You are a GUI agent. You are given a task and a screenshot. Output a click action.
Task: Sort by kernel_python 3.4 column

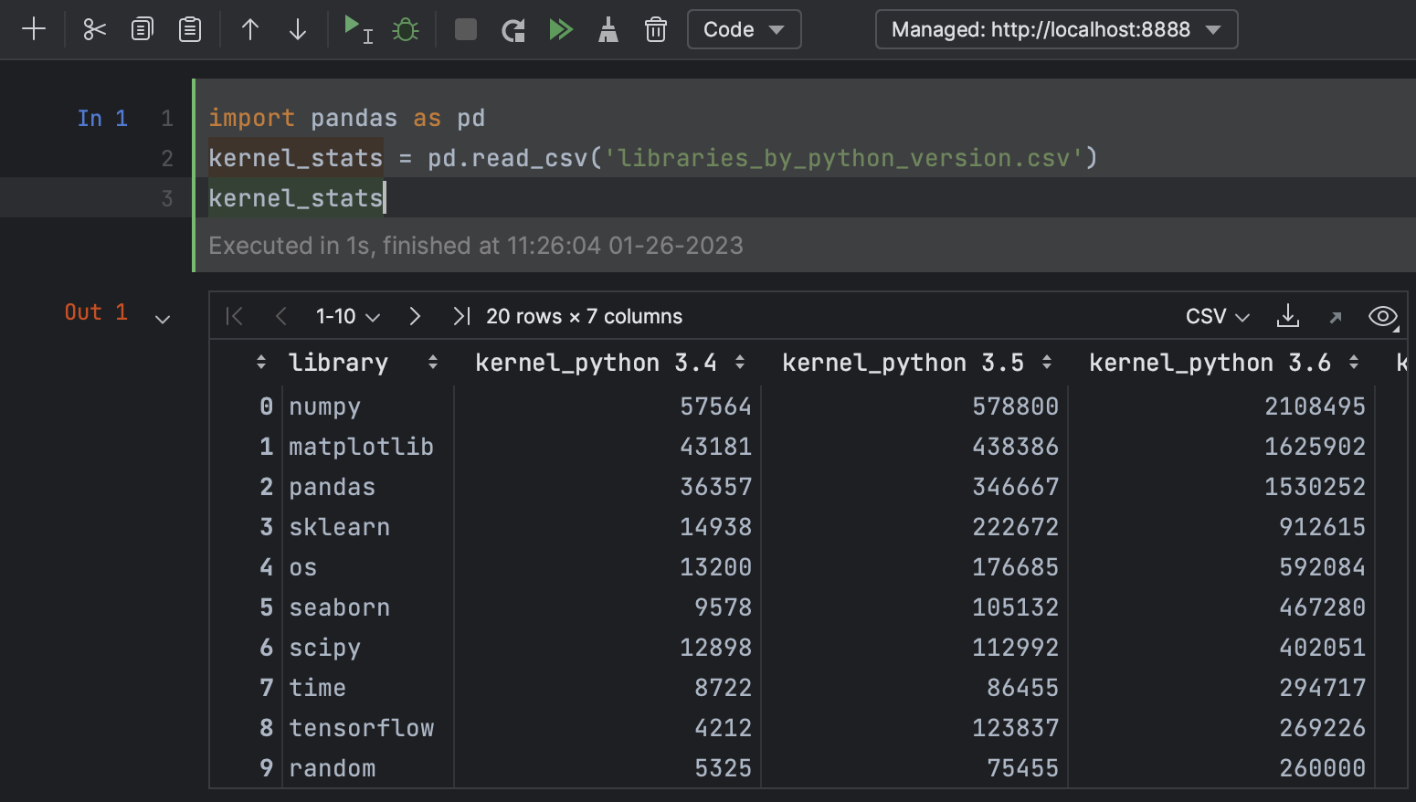(740, 363)
